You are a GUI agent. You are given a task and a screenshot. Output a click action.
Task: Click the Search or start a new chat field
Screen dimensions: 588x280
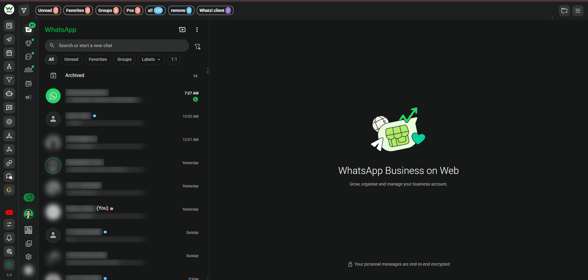(117, 46)
